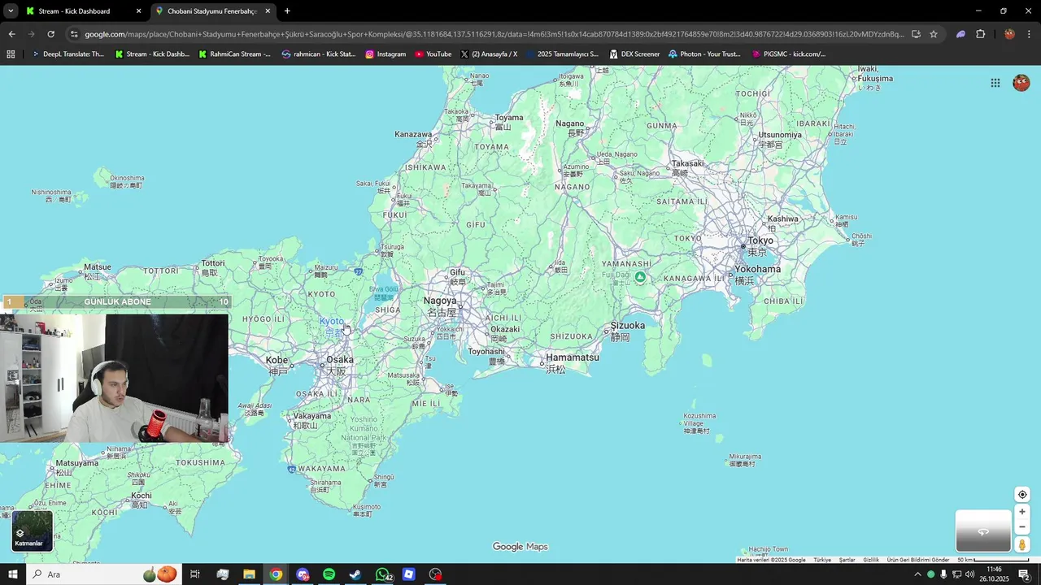The height and width of the screenshot is (585, 1041).
Task: Click the Nagoya city label
Action: tap(440, 301)
